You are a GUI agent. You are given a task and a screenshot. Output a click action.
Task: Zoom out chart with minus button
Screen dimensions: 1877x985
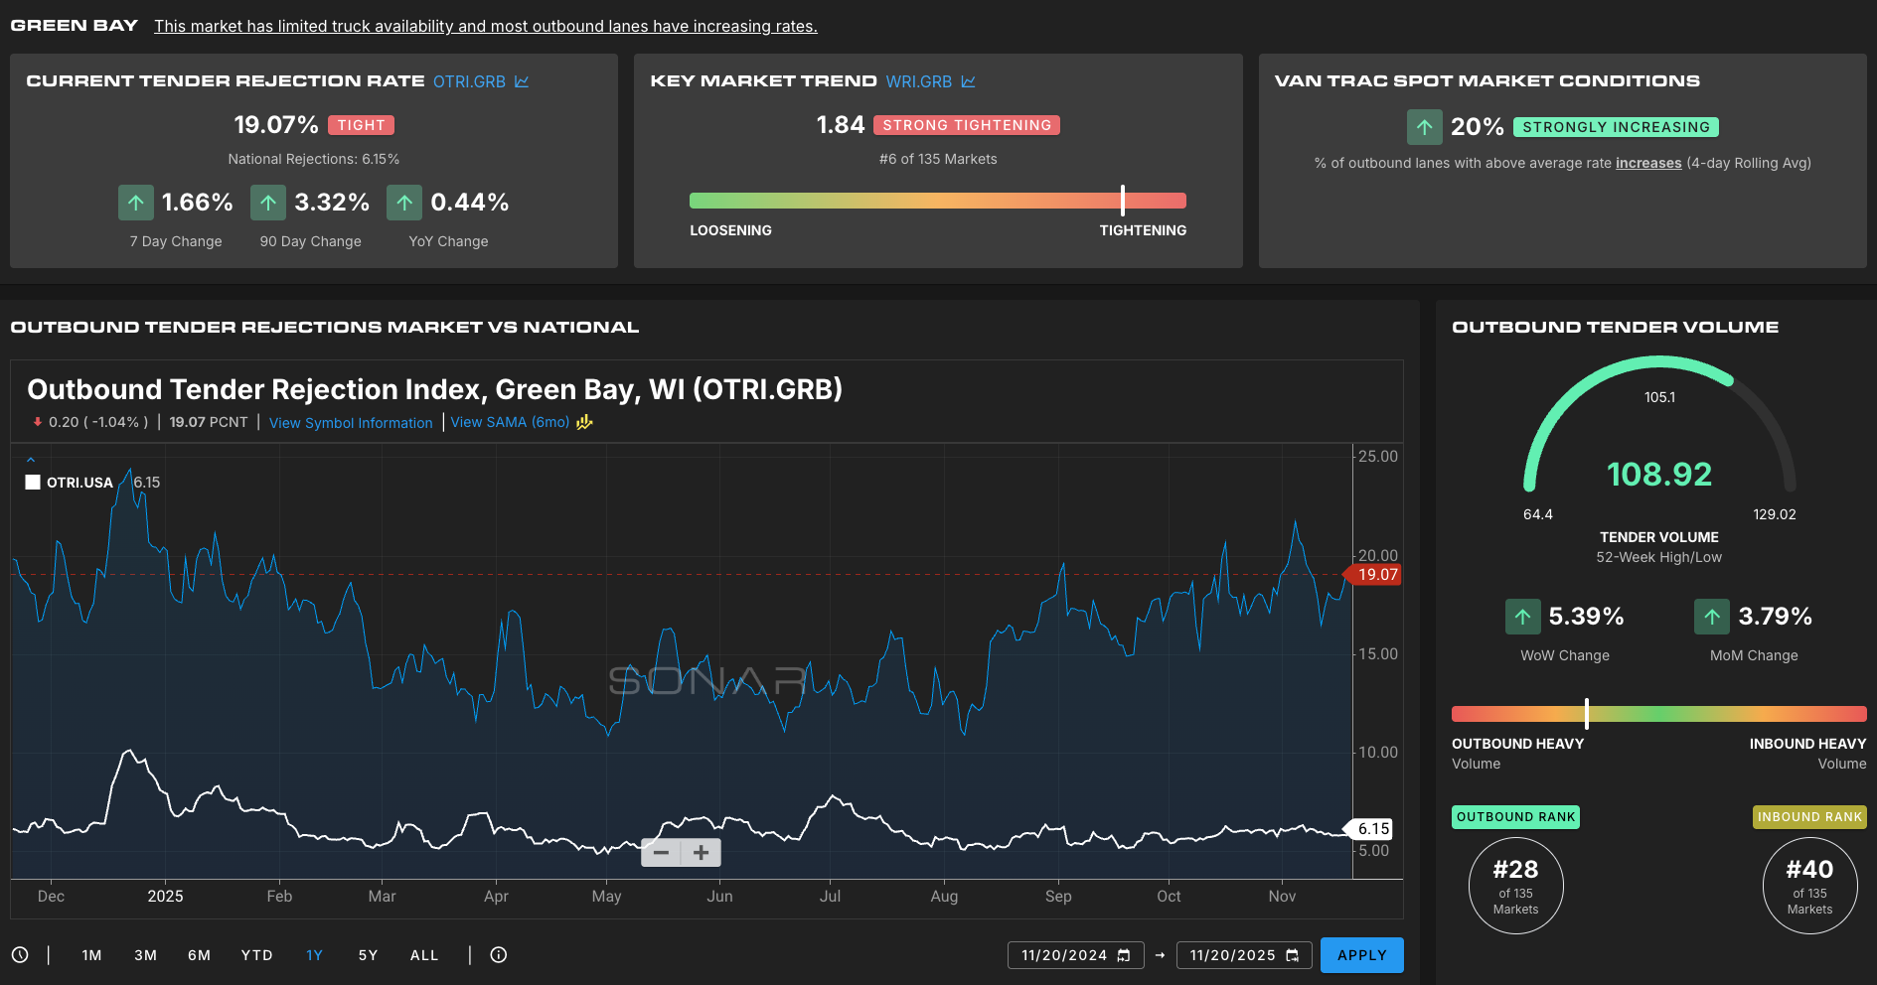(x=661, y=853)
